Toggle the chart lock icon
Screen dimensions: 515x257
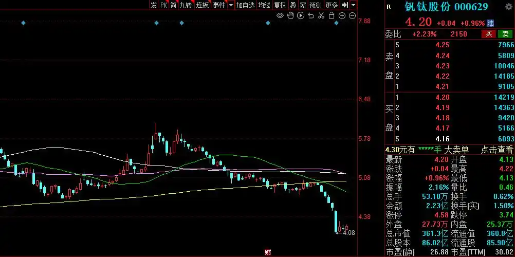pyautogui.click(x=332, y=15)
